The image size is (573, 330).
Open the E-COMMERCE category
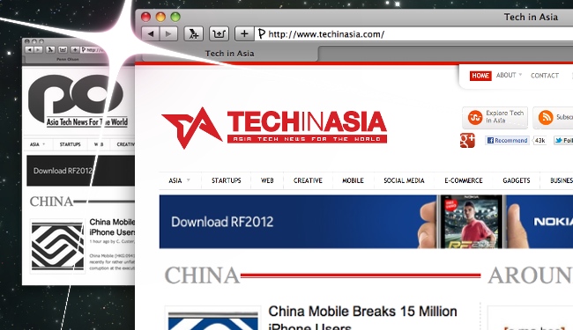(x=464, y=180)
